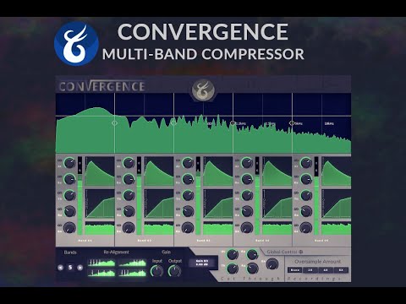Click the Band 05 label

(321, 241)
